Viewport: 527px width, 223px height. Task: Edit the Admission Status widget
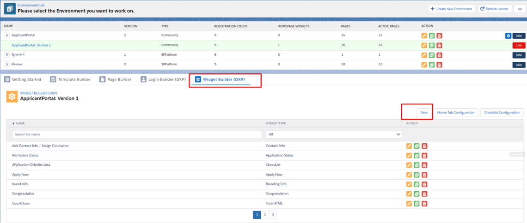coord(409,155)
